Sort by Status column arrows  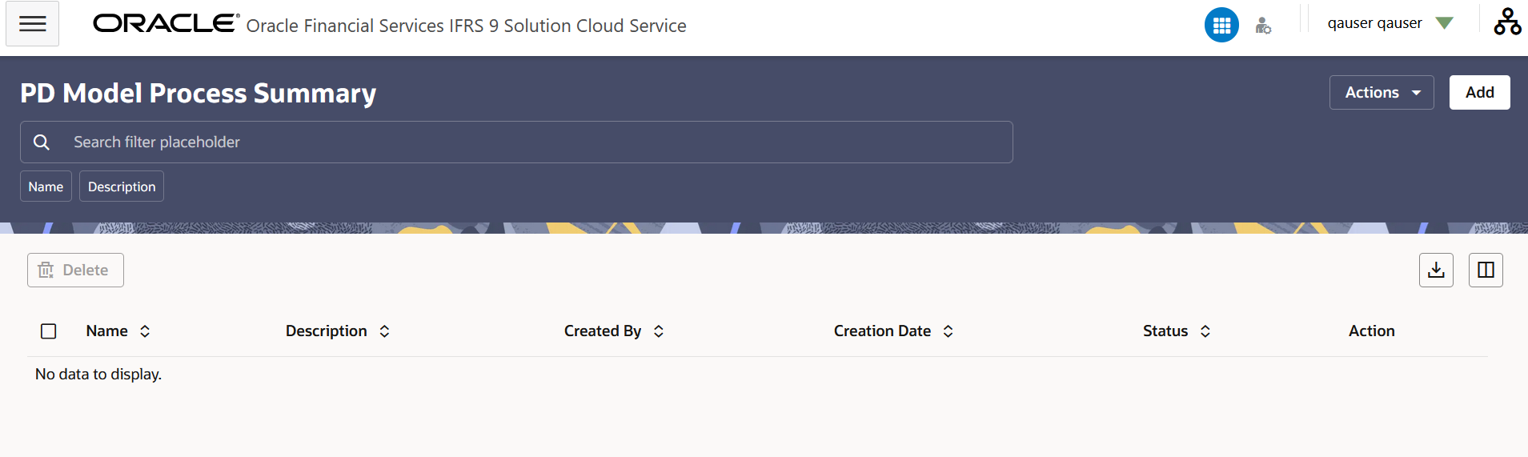click(x=1205, y=331)
